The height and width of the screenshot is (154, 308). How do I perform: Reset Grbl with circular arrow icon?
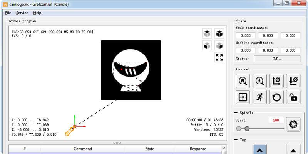276,97
